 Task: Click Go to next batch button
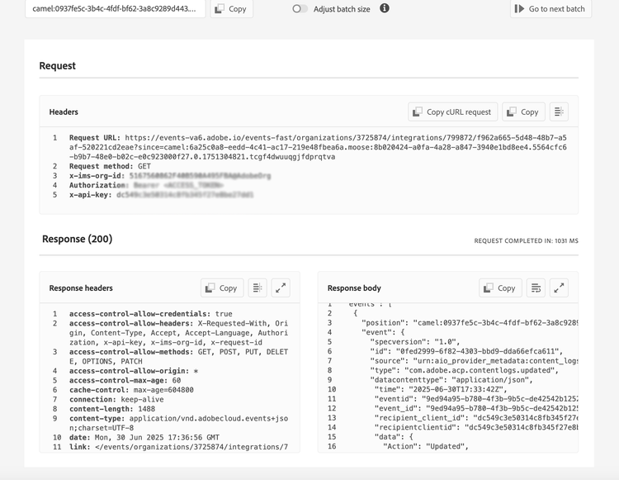click(x=550, y=9)
